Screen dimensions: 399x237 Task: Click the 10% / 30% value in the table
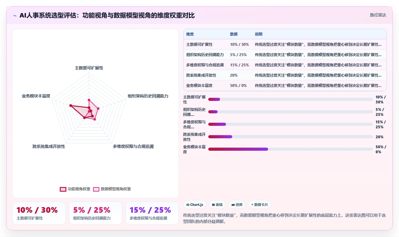coord(239,45)
